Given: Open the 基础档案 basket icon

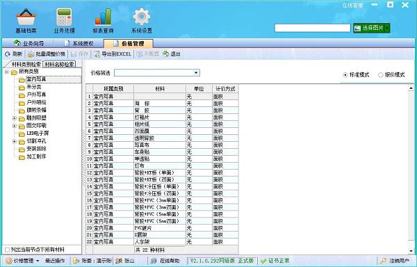Looking at the screenshot, I should (26, 21).
